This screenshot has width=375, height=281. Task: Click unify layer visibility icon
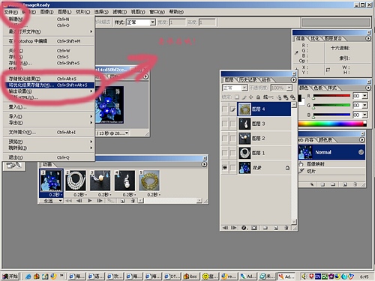tap(286, 97)
